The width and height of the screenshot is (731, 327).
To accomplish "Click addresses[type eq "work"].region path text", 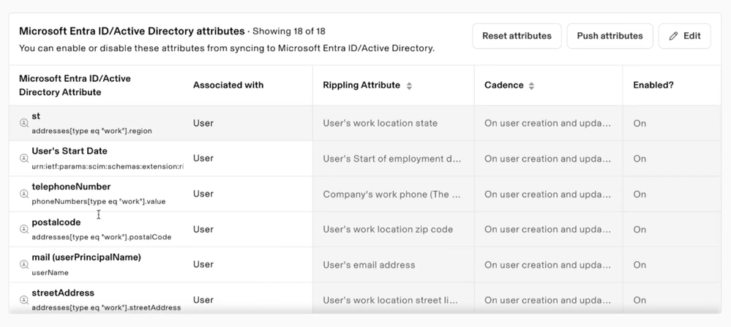I will [x=92, y=131].
